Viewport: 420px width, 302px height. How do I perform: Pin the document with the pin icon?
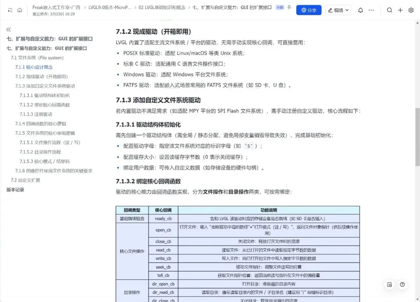pos(289,7)
